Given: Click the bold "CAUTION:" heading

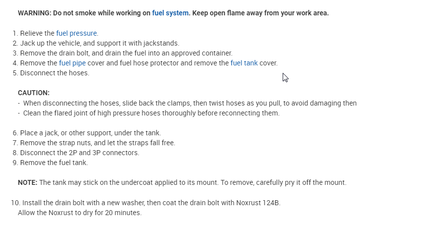Looking at the screenshot, I should click(34, 93).
